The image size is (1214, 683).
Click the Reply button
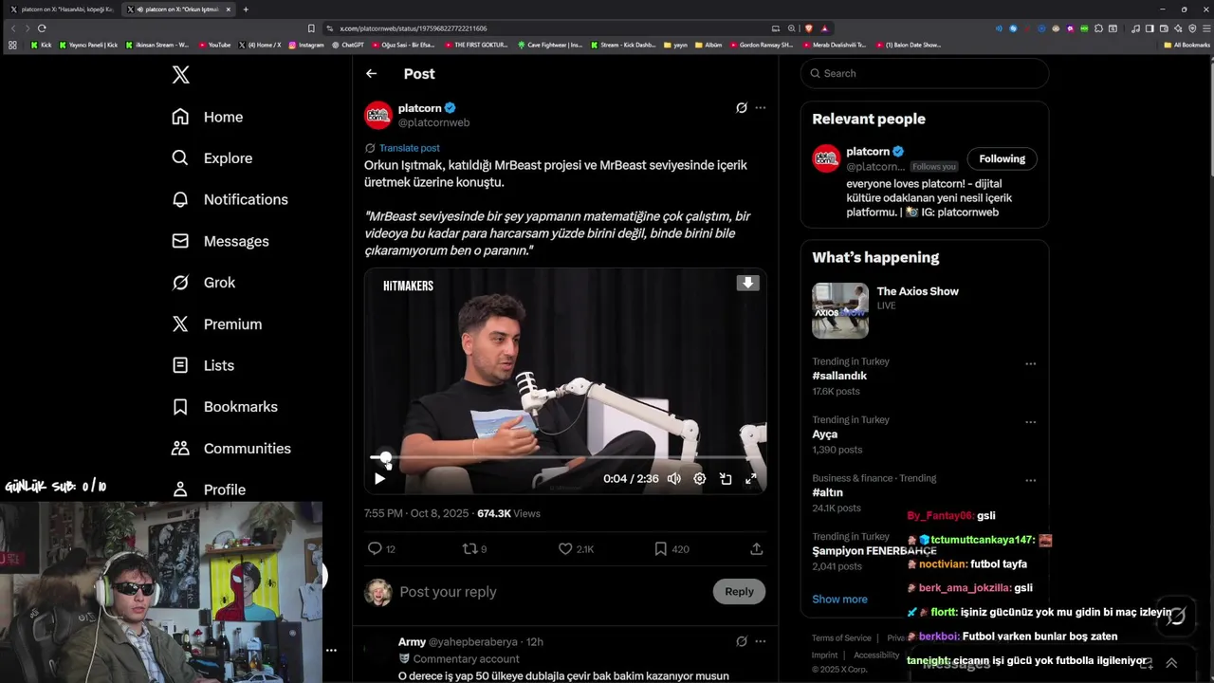[739, 592]
